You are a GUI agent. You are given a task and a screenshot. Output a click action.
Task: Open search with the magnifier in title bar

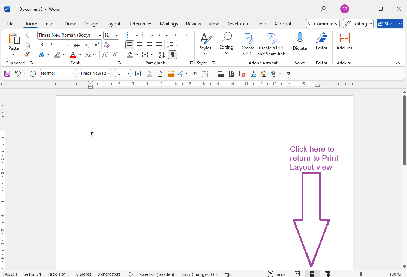[x=323, y=9]
